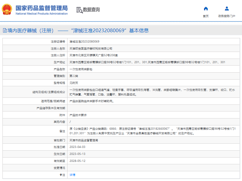
Task: Click the 备注 label
Action: coord(62,131)
